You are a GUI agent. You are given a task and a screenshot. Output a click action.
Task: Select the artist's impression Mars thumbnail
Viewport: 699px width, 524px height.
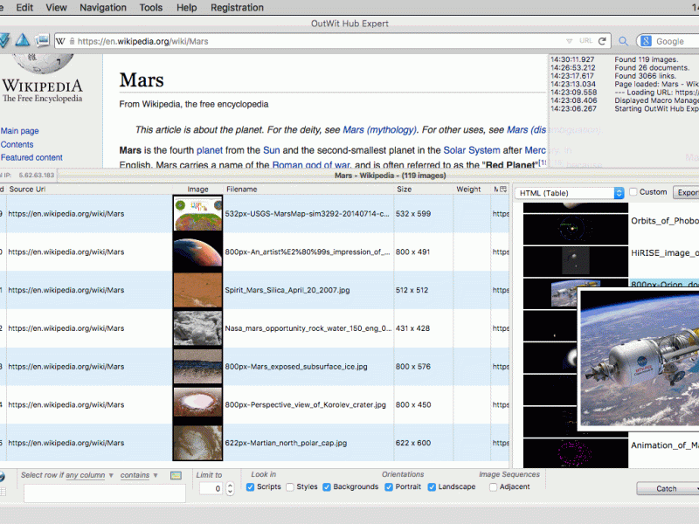pyautogui.click(x=198, y=252)
